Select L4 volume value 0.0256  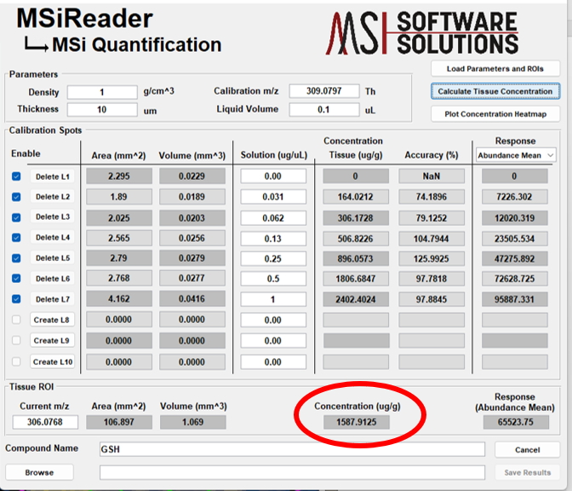(192, 238)
